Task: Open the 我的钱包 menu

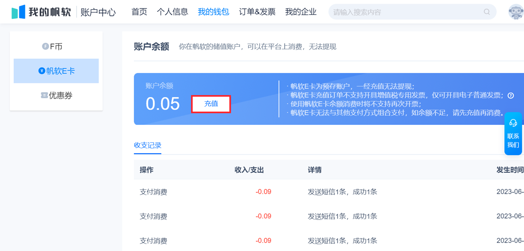Action: click(x=213, y=12)
